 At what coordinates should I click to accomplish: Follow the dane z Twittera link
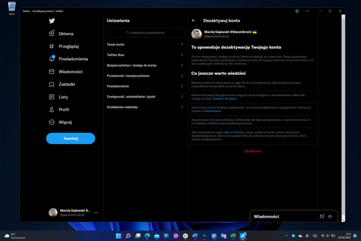coord(234,133)
